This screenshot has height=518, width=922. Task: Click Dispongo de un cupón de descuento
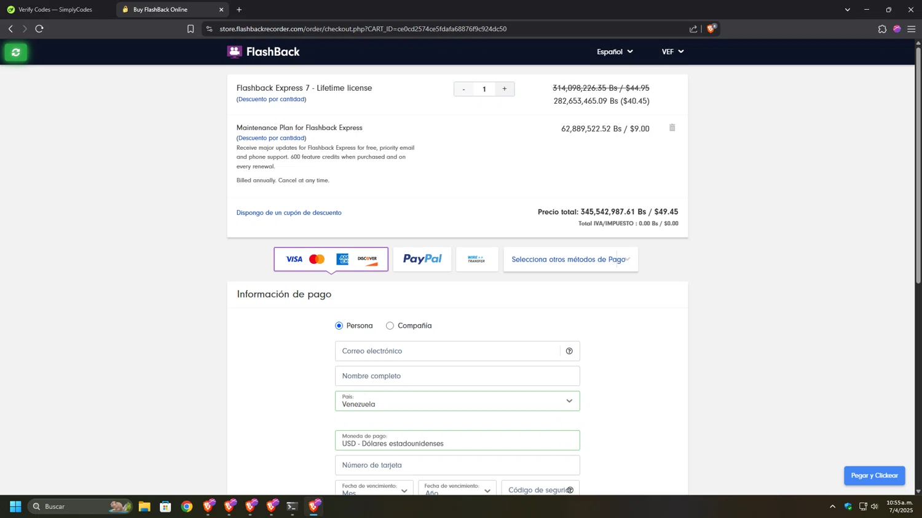[x=289, y=213]
